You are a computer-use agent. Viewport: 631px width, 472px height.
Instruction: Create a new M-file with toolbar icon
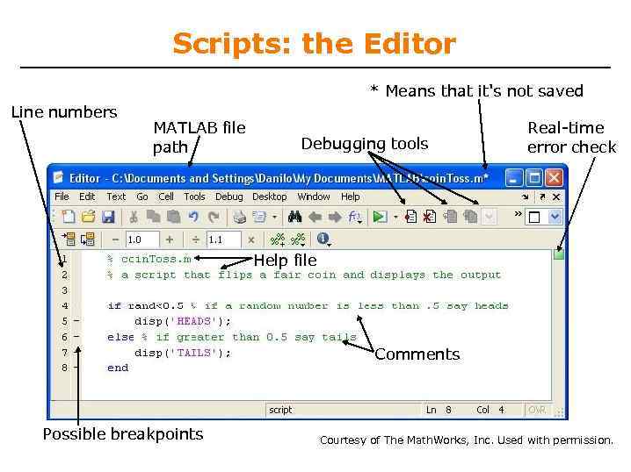[x=69, y=217]
